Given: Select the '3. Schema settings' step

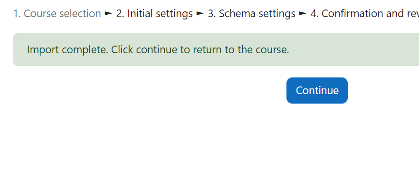Looking at the screenshot, I should tap(251, 14).
